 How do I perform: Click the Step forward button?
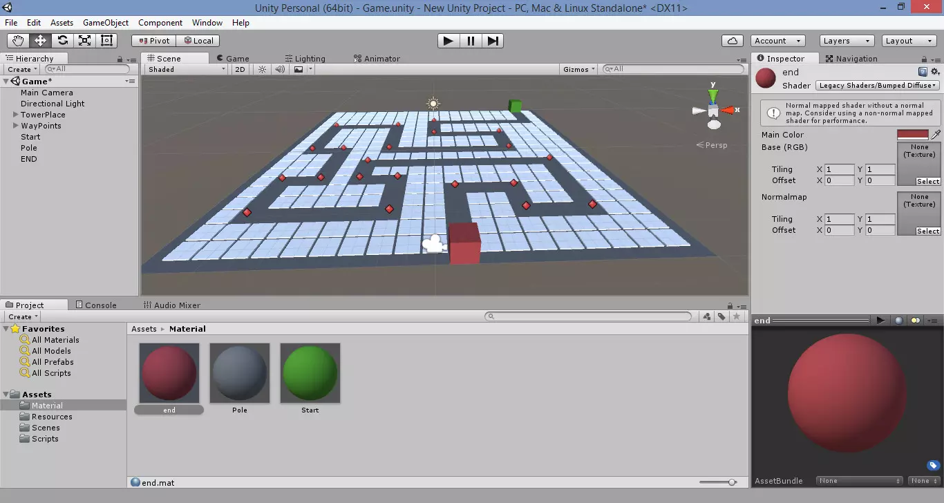tap(492, 41)
